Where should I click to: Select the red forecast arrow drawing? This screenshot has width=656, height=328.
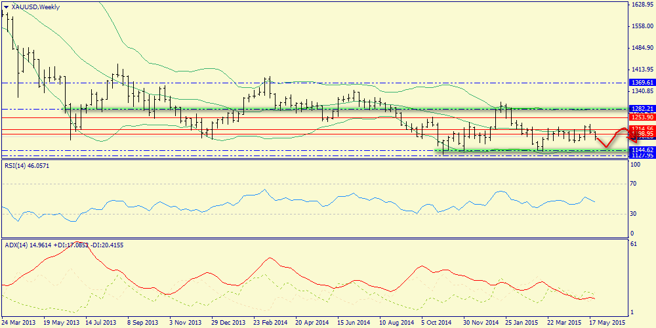[x=614, y=136]
